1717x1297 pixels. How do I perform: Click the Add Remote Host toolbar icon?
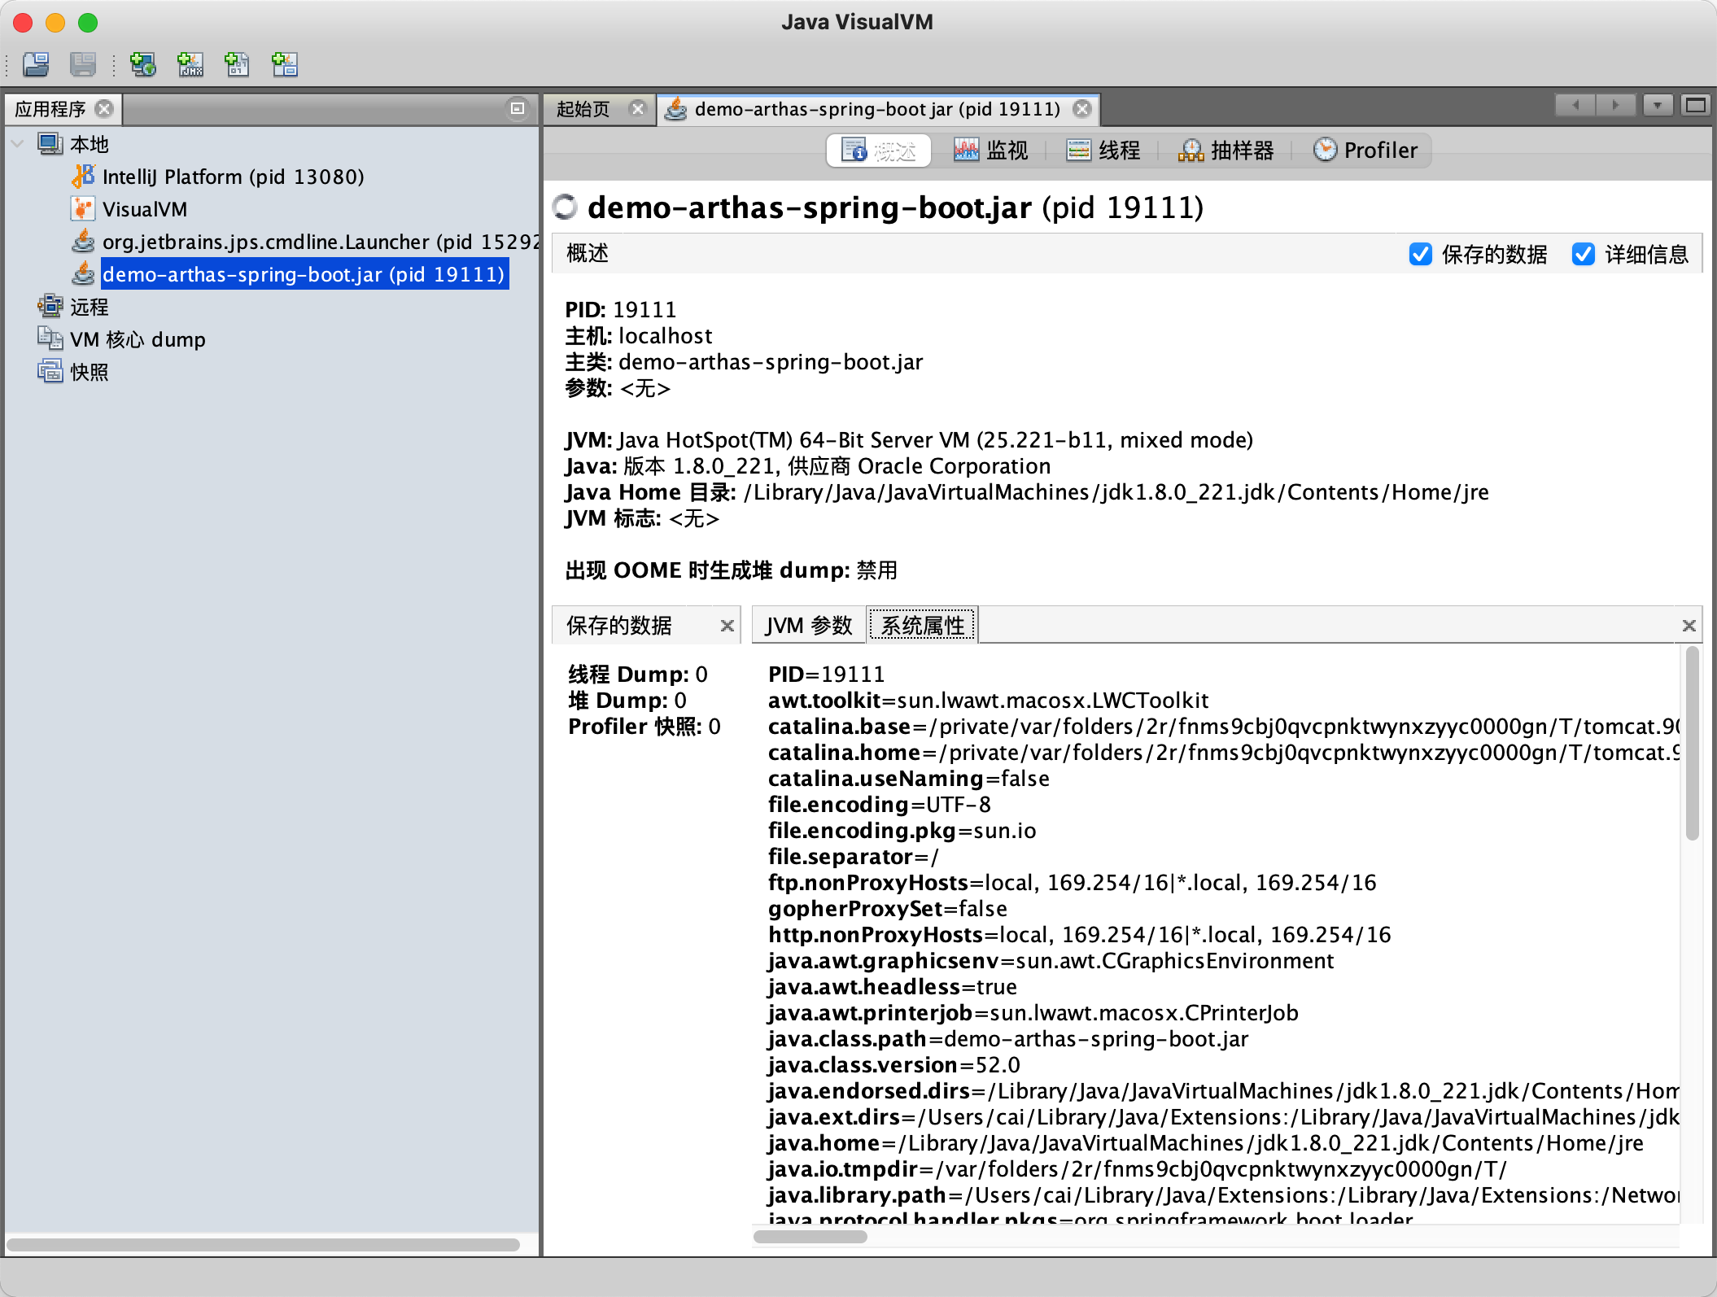tap(143, 63)
